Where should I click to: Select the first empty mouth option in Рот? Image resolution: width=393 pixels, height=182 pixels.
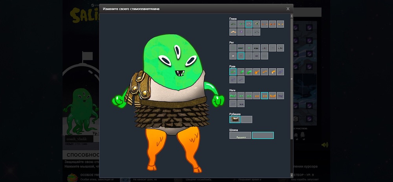tap(233, 48)
